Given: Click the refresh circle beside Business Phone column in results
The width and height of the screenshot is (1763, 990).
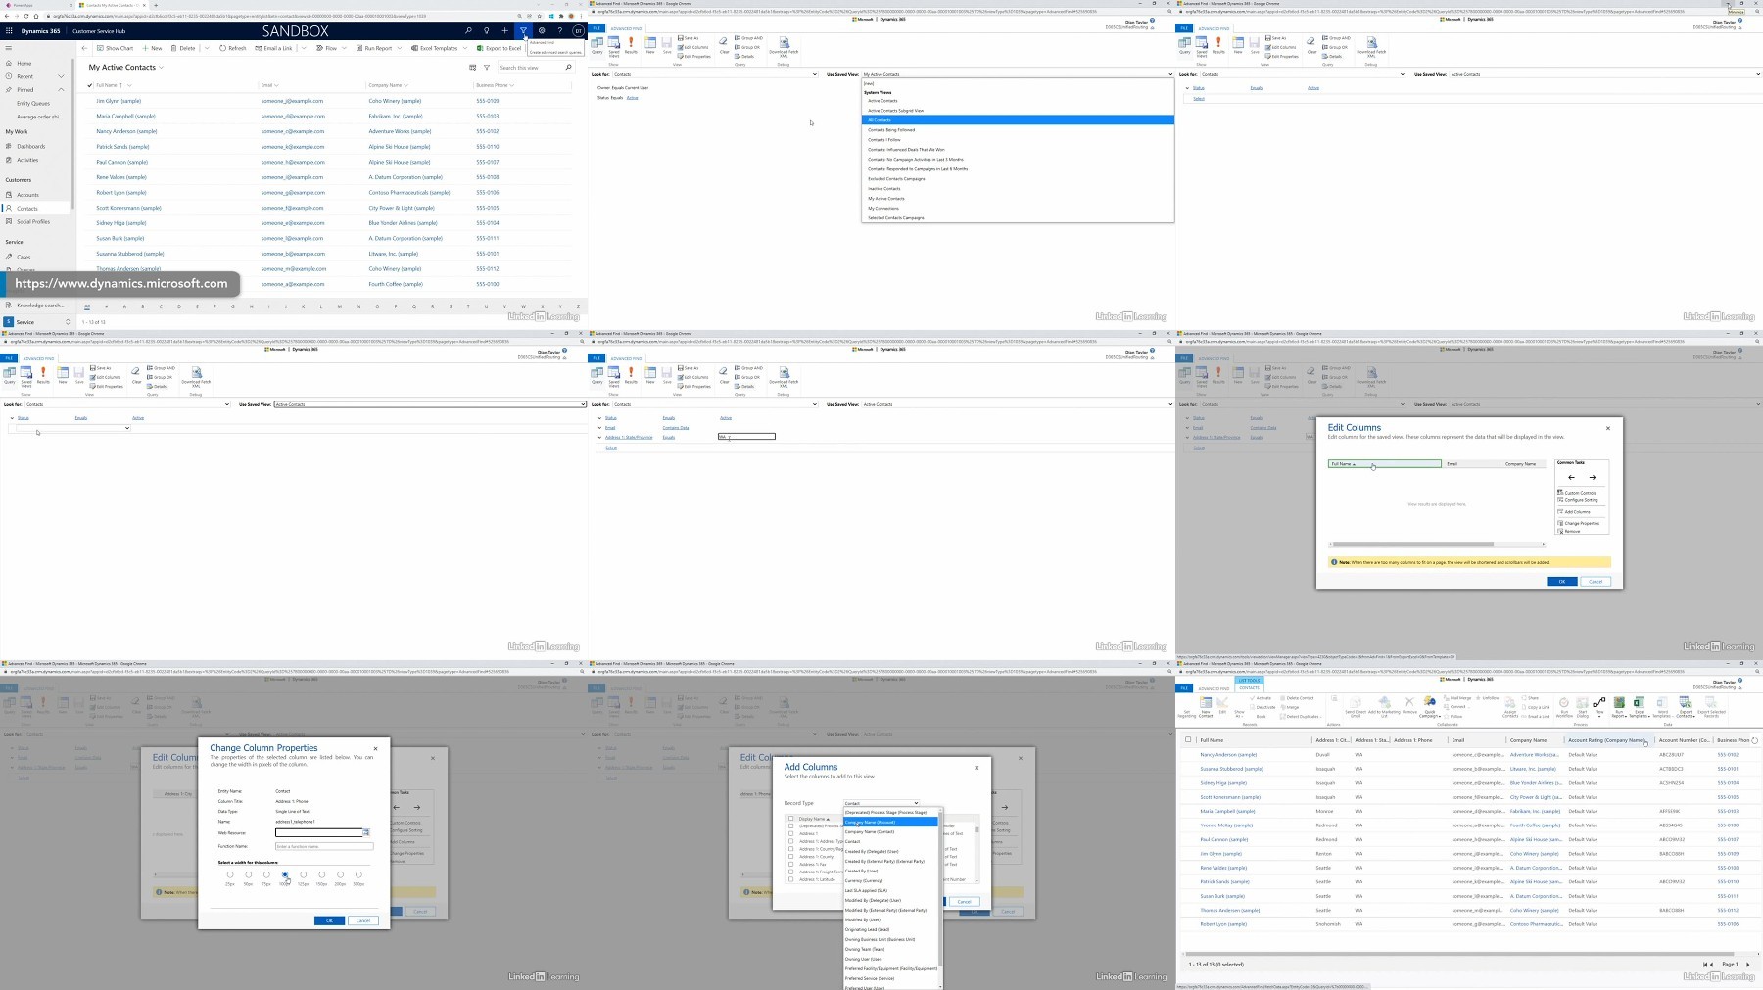Looking at the screenshot, I should (x=1754, y=740).
